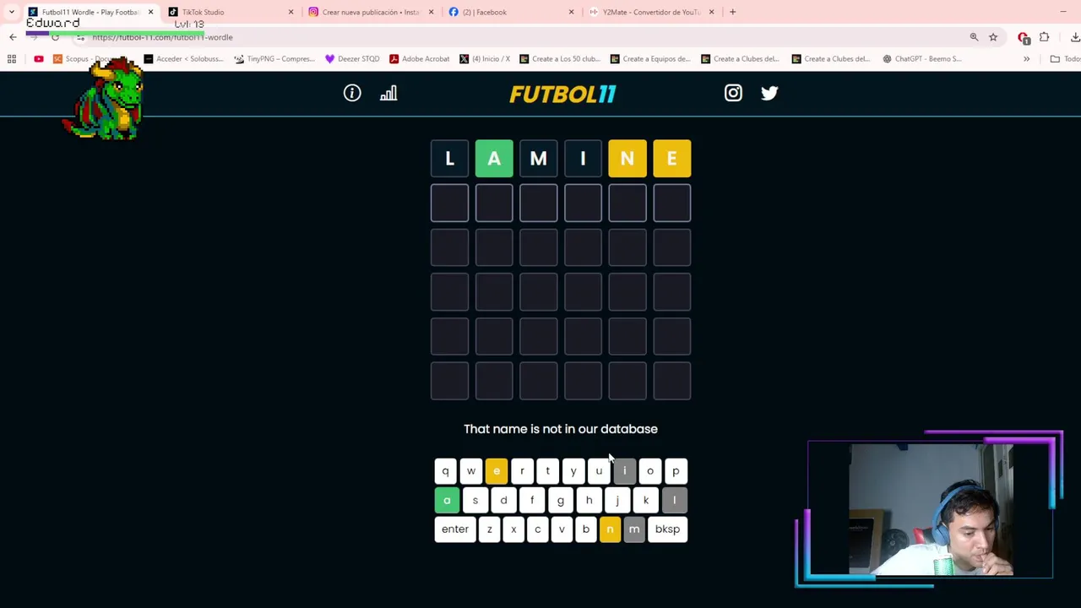This screenshot has width=1081, height=608.
Task: Open the tab search dropdown arrow
Action: coord(11,12)
